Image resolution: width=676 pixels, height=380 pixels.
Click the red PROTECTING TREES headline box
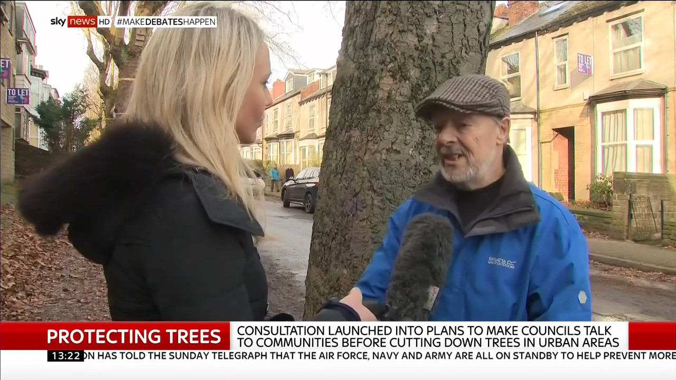tap(115, 336)
